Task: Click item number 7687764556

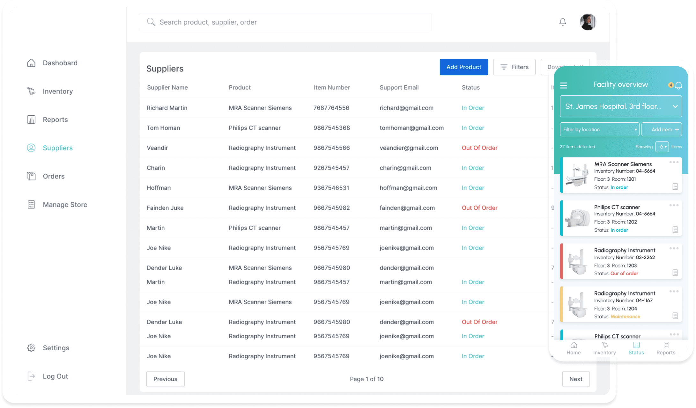Action: (x=331, y=108)
